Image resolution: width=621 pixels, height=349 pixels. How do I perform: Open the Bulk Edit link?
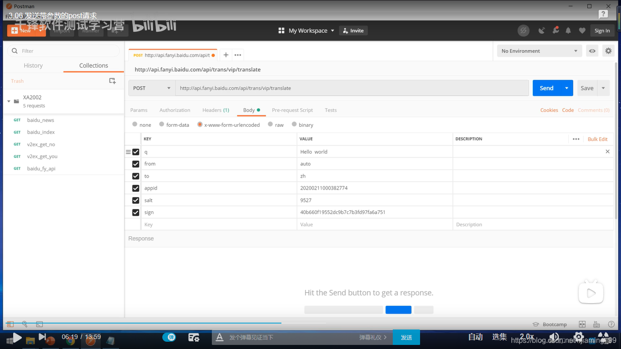click(x=597, y=139)
